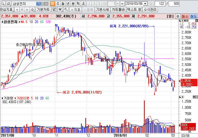Open the 차트툴바 chart toolbar tab

118,10
